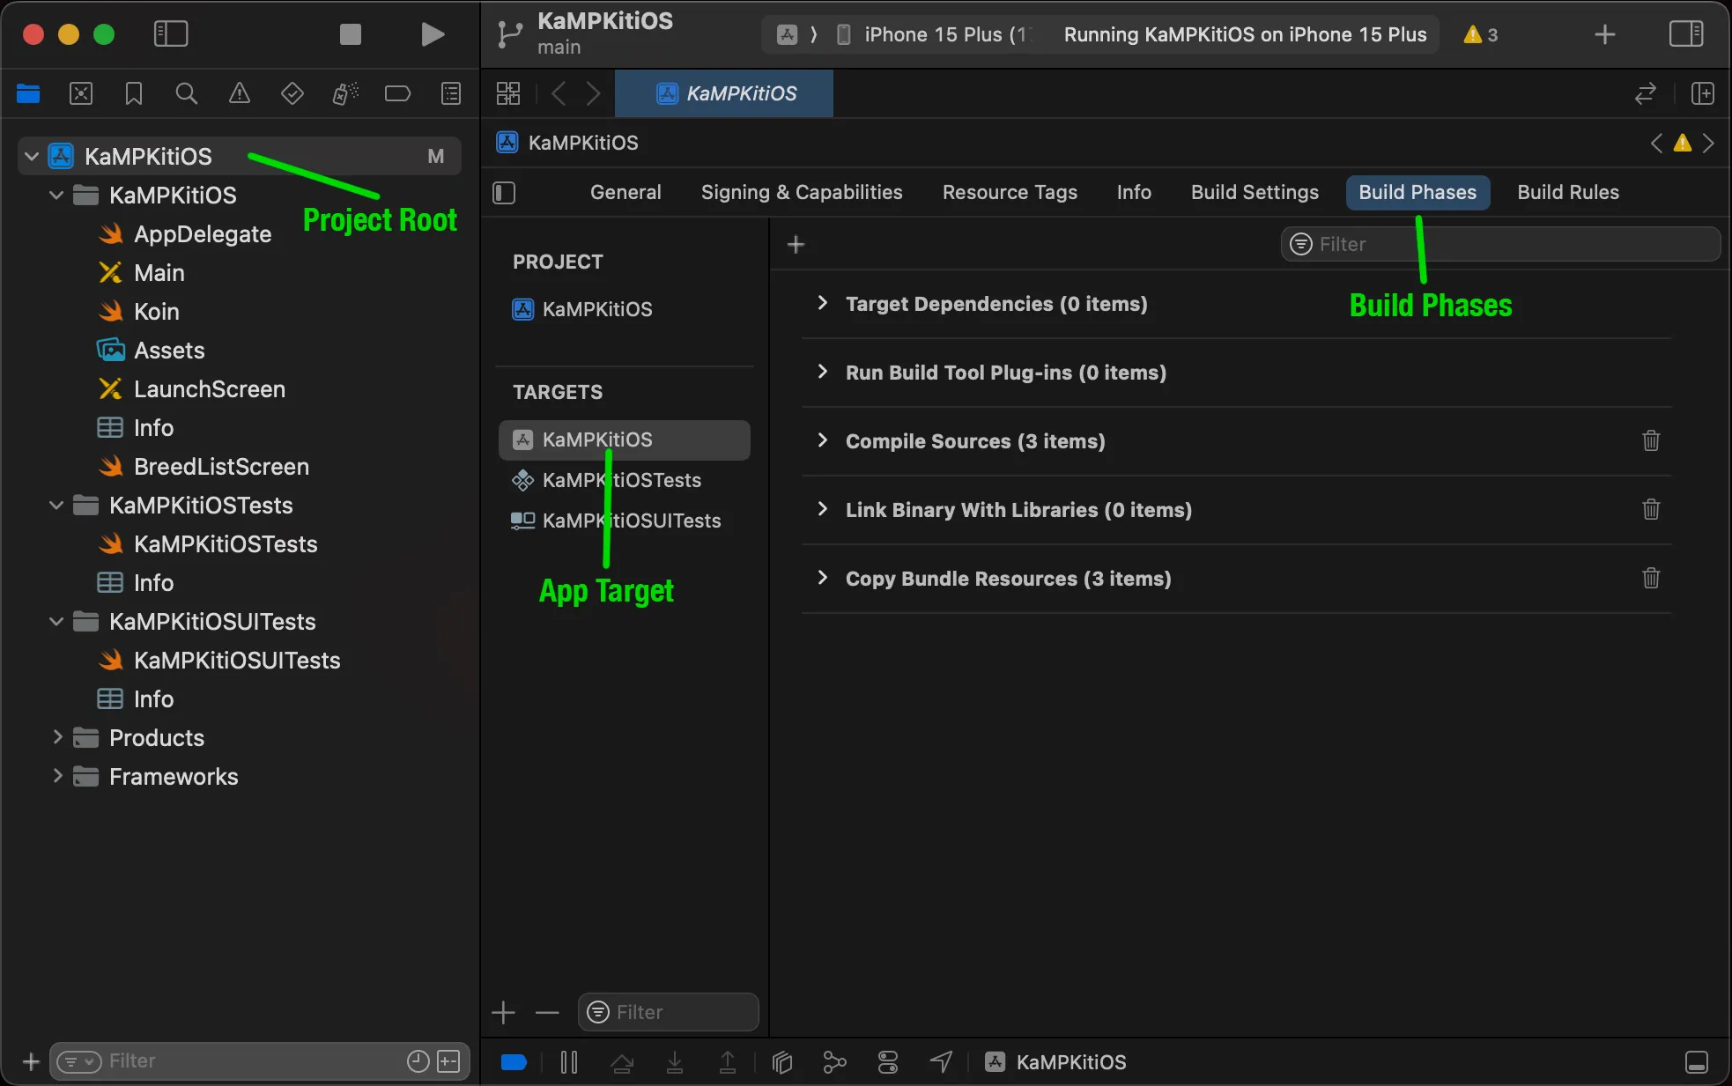
Task: Open the 3 warnings indicator
Action: tap(1481, 34)
